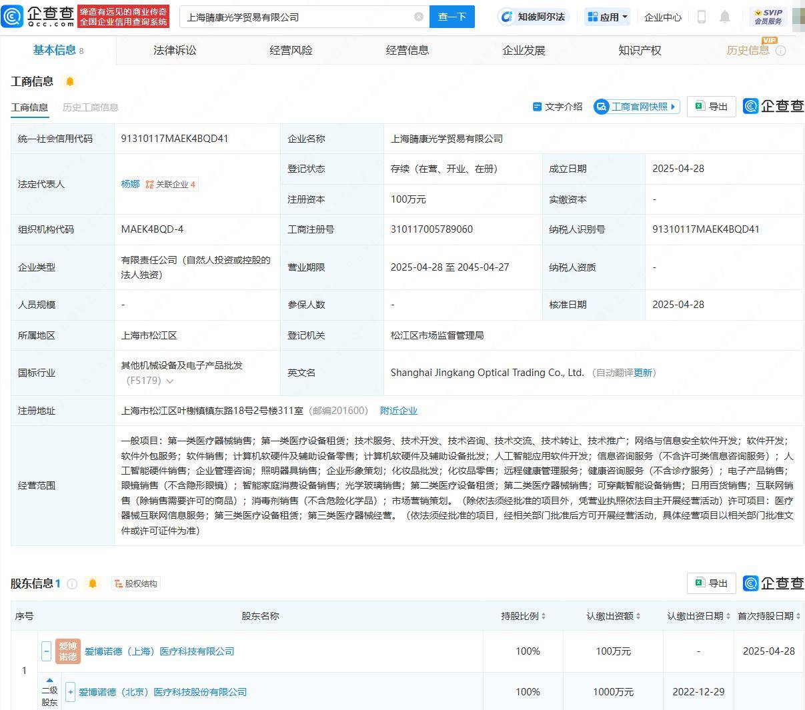
Task: Select registered address 上海市松江区叶榭镇 text
Action: (x=212, y=411)
